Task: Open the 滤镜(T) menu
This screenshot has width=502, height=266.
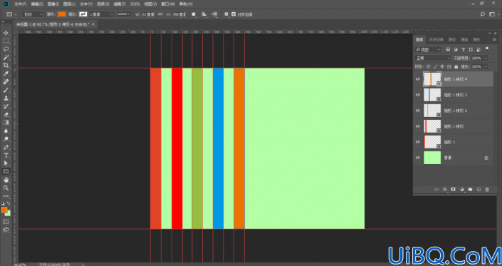Action: (120, 4)
